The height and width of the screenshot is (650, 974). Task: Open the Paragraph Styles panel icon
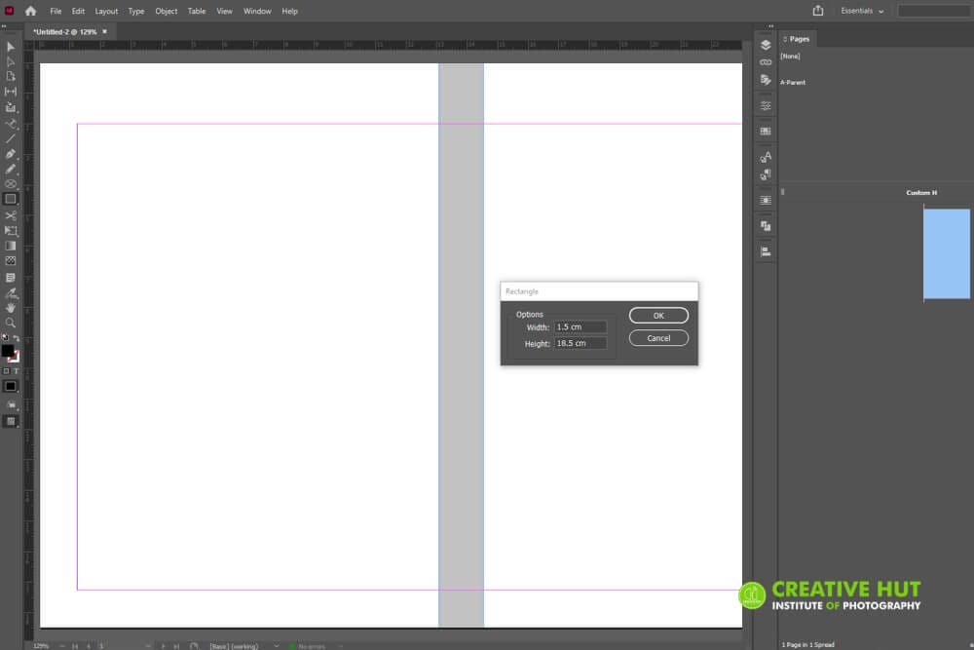click(766, 174)
